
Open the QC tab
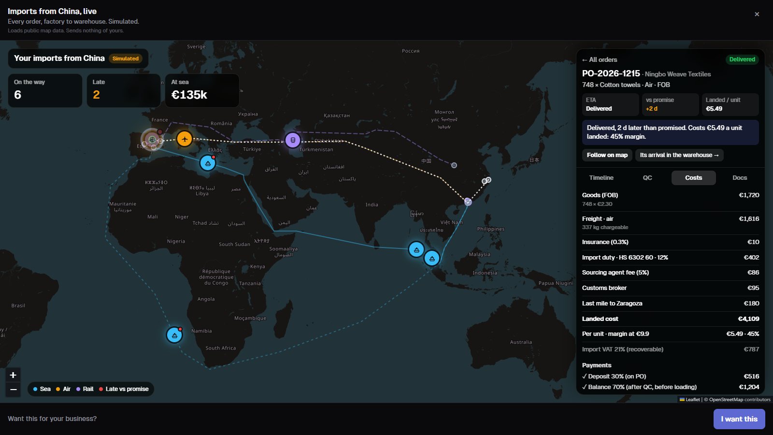[647, 178]
